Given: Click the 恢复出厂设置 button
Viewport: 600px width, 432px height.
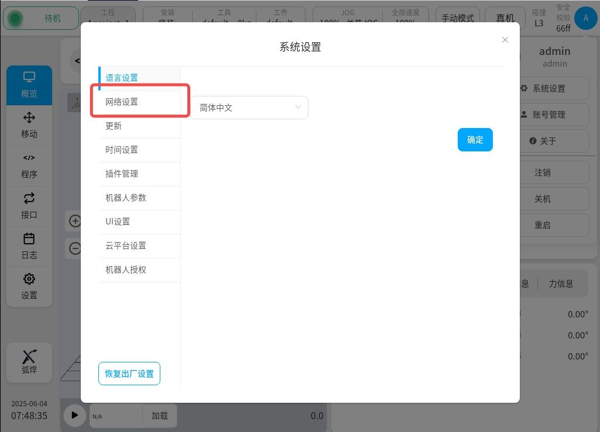Looking at the screenshot, I should (x=129, y=374).
